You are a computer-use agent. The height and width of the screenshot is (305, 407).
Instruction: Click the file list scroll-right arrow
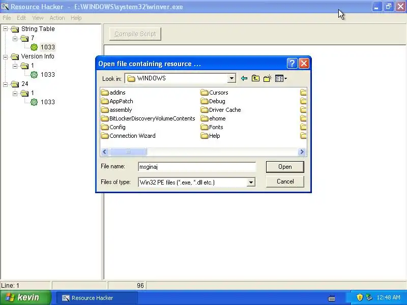[302, 151]
